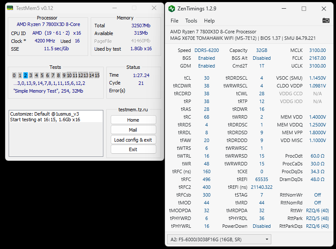This screenshot has width=336, height=249.
Task: Click the MAG X670E TOMAHAWK WIFI motherboard line
Action: click(243, 38)
